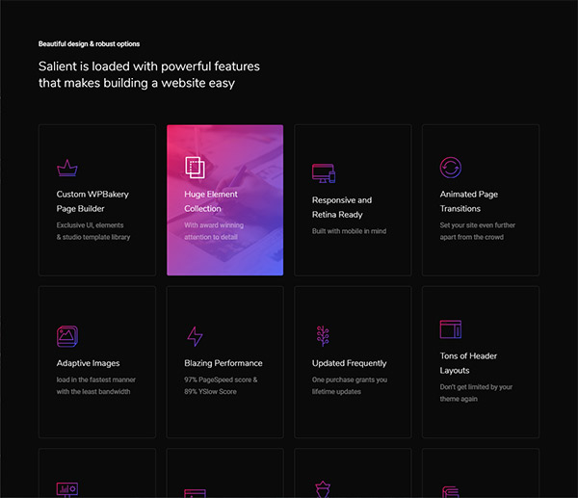The image size is (578, 498).
Task: Select the lightning bolt Blazing Performance icon
Action: (195, 336)
